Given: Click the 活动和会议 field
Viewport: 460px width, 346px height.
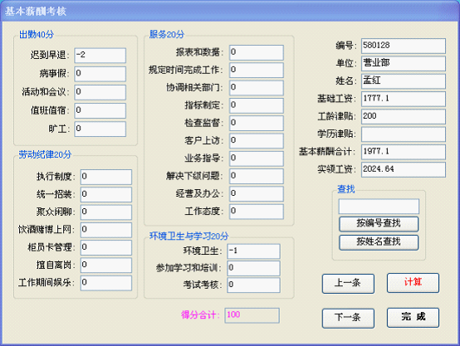Looking at the screenshot, I should tap(100, 92).
